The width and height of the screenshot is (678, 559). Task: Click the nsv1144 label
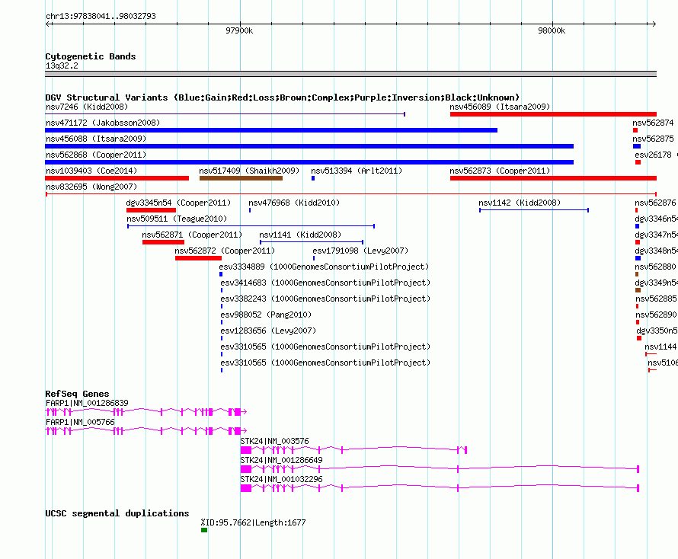click(660, 347)
